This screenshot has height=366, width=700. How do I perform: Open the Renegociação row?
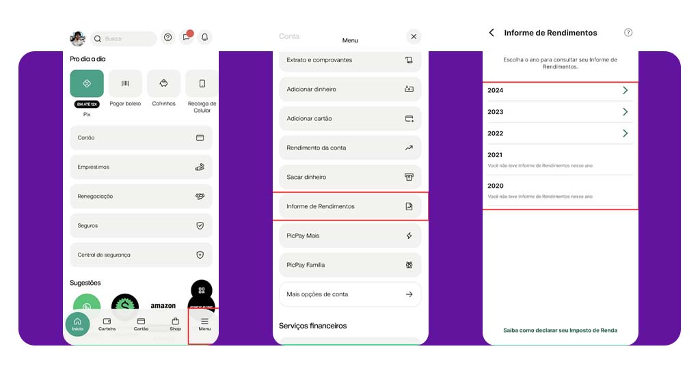coord(141,196)
